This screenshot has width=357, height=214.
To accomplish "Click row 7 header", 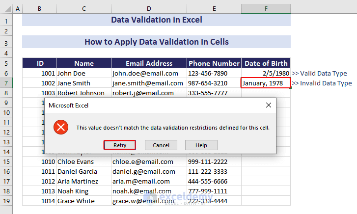I will pyautogui.click(x=6, y=83).
